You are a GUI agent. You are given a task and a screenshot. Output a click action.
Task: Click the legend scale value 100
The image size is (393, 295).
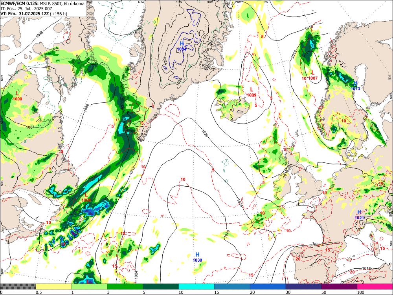(x=360, y=292)
